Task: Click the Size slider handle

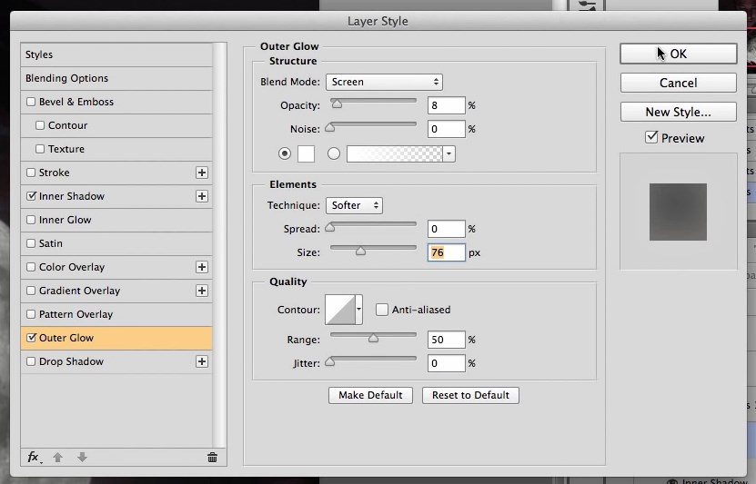Action: click(360, 251)
